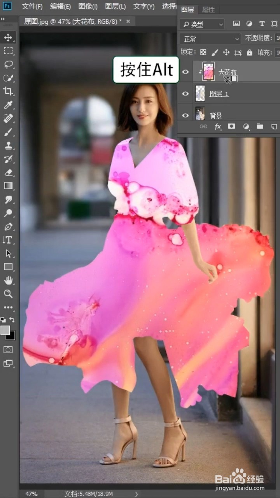The height and width of the screenshot is (498, 280).
Task: Open the 图像(I) menu
Action: (x=88, y=7)
